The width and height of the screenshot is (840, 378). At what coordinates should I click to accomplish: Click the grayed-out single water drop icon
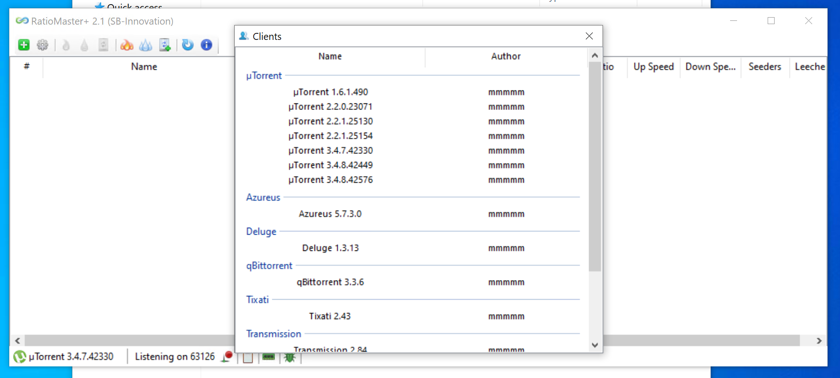click(84, 45)
